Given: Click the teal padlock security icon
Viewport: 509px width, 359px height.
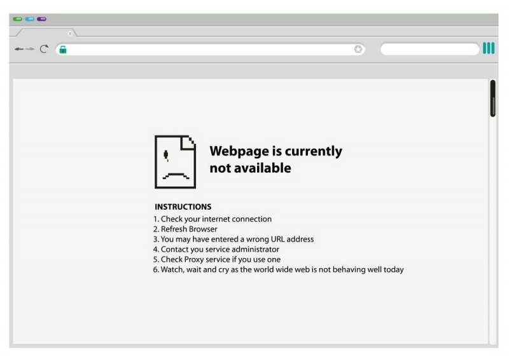Looking at the screenshot, I should pos(63,50).
